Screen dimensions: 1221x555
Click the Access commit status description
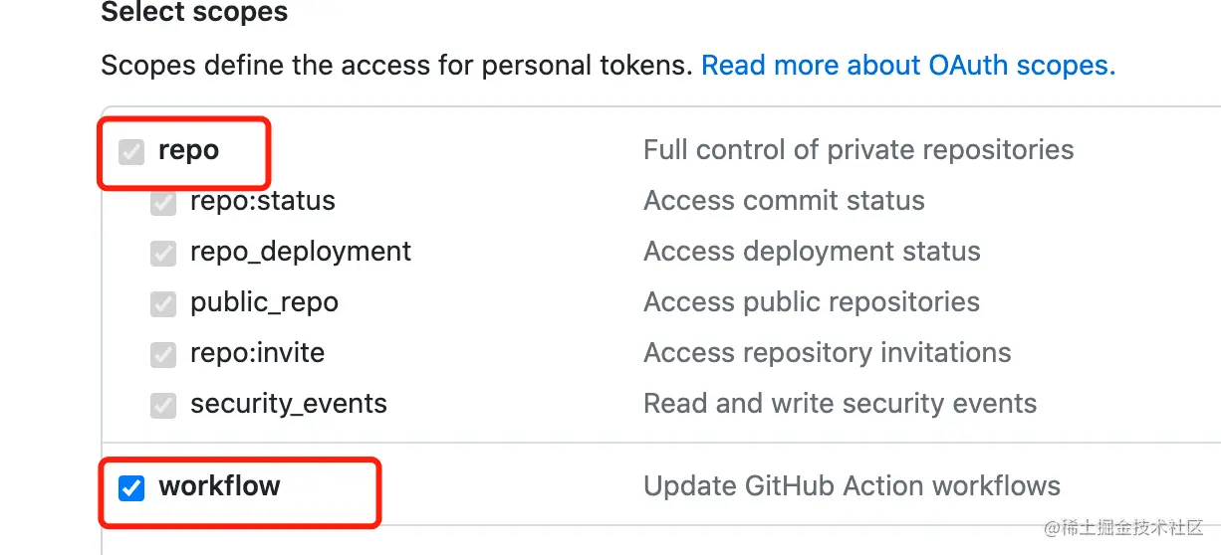(784, 201)
